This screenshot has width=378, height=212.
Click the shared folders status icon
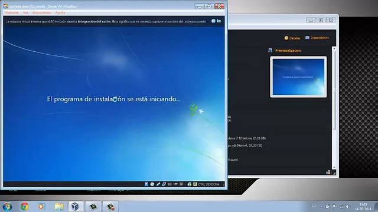(170, 184)
